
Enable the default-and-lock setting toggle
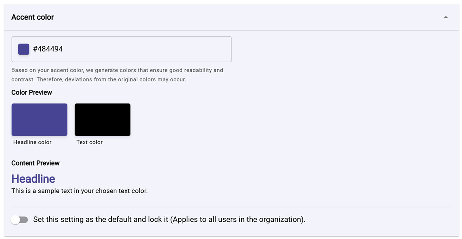pyautogui.click(x=20, y=219)
